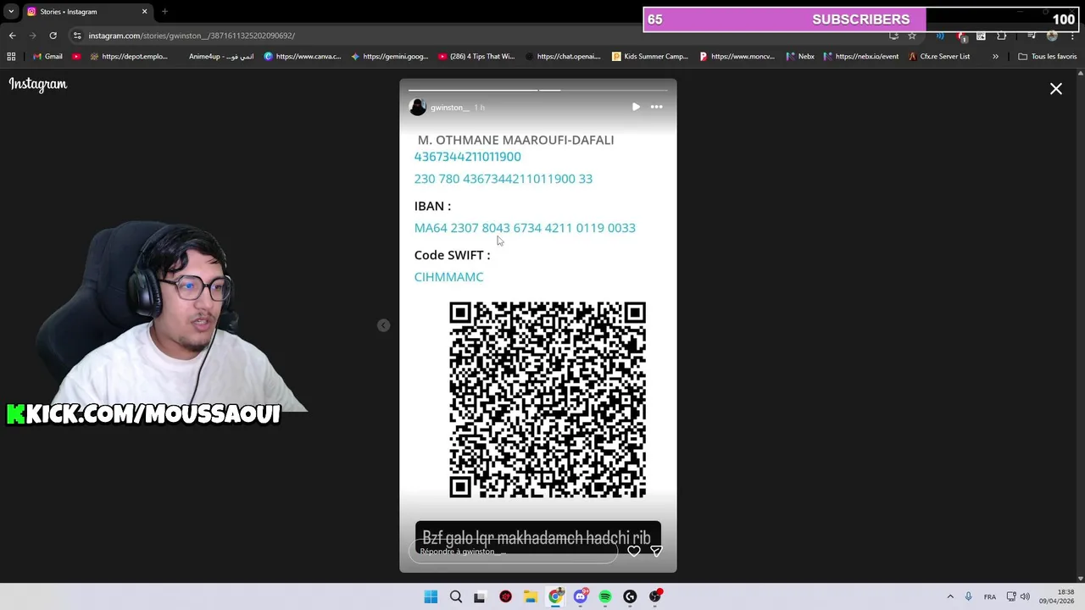The width and height of the screenshot is (1085, 610).
Task: Open the Chrome tab search dropdown
Action: 11,12
